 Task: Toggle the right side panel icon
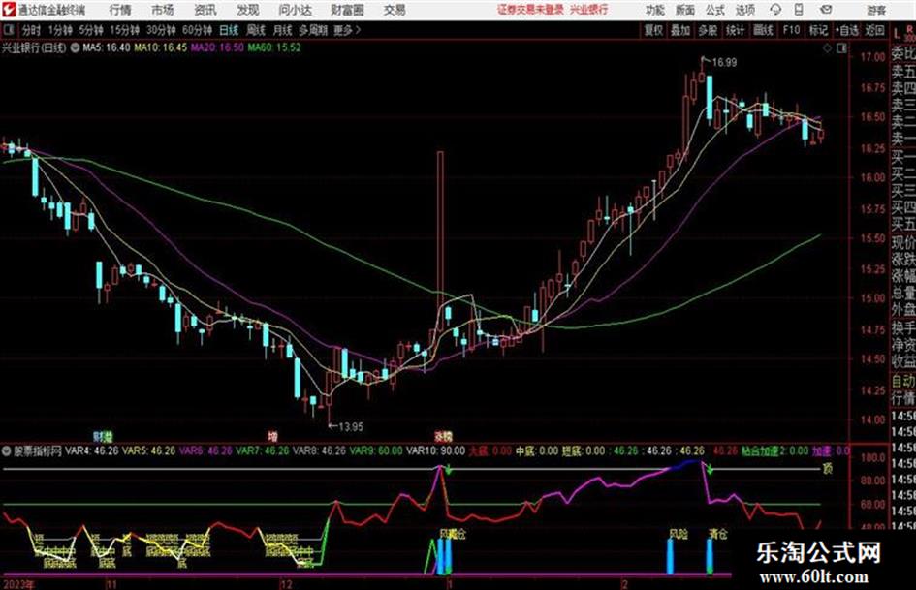click(x=841, y=49)
